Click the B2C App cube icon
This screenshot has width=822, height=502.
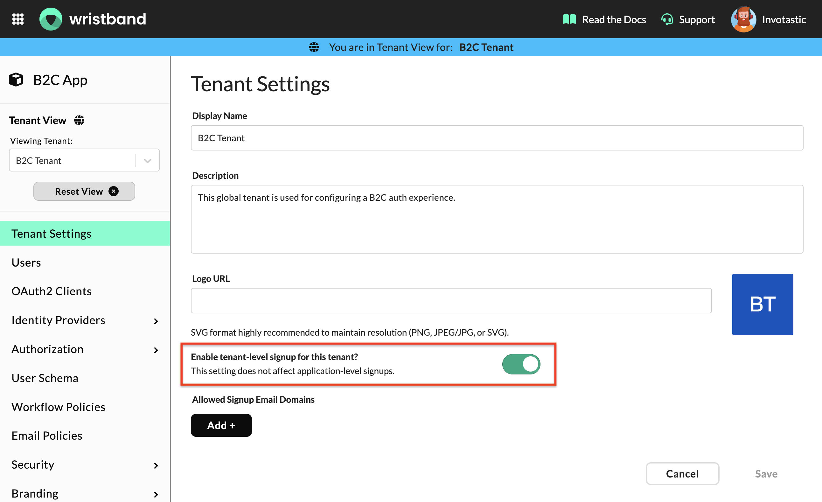point(16,80)
